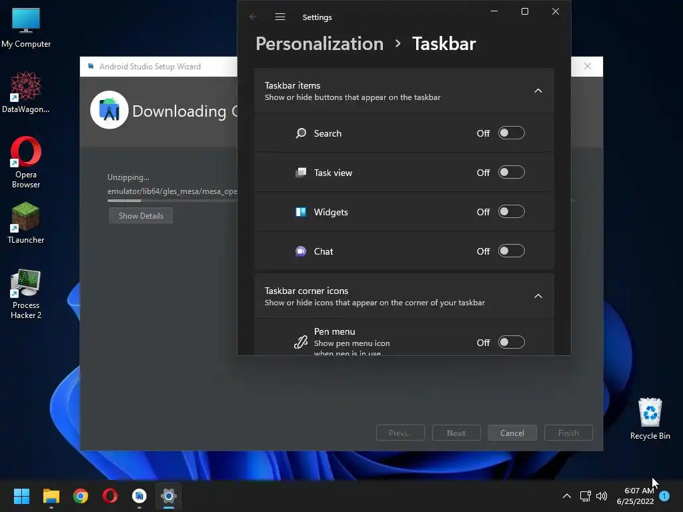This screenshot has height=512, width=683.
Task: Toggle the Pen menu switch
Action: point(512,342)
